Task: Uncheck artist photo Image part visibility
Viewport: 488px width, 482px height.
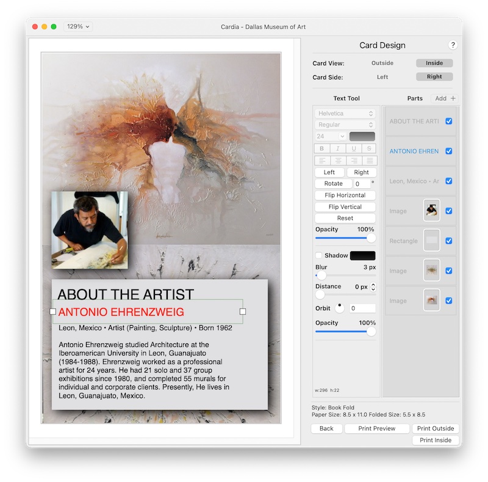Action: pyautogui.click(x=449, y=211)
